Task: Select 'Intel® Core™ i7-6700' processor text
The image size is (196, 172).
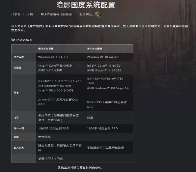Action: [104, 65]
